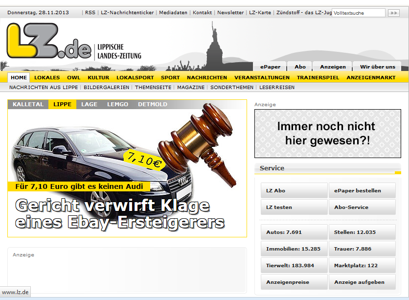Open Zündstoff LZ youth link
The image size is (409, 300).
tap(304, 13)
